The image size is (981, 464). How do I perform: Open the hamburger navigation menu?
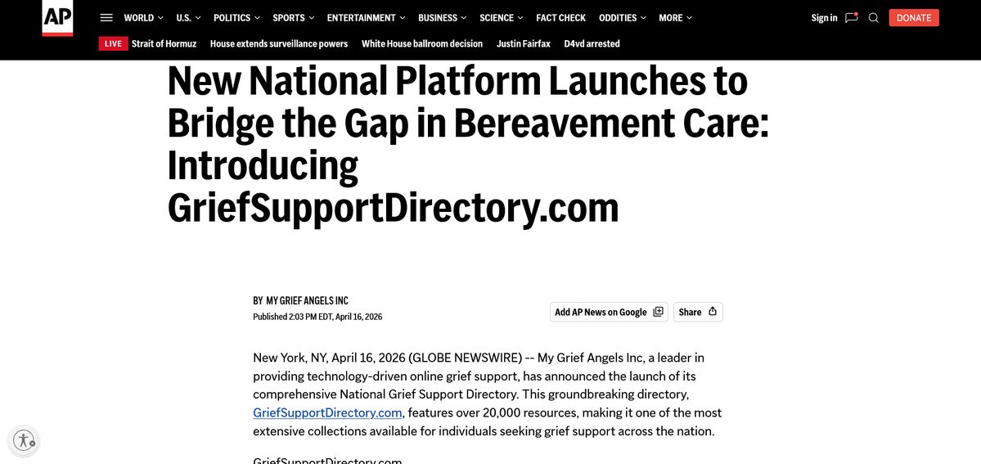click(x=106, y=18)
